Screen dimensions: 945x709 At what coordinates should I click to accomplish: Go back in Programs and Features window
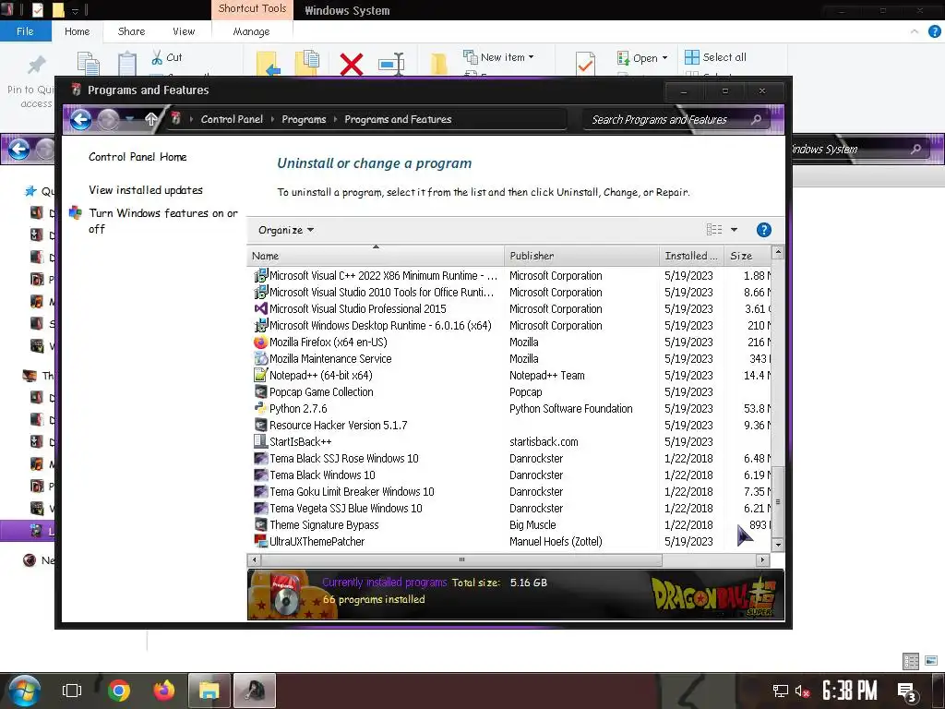[x=81, y=119]
